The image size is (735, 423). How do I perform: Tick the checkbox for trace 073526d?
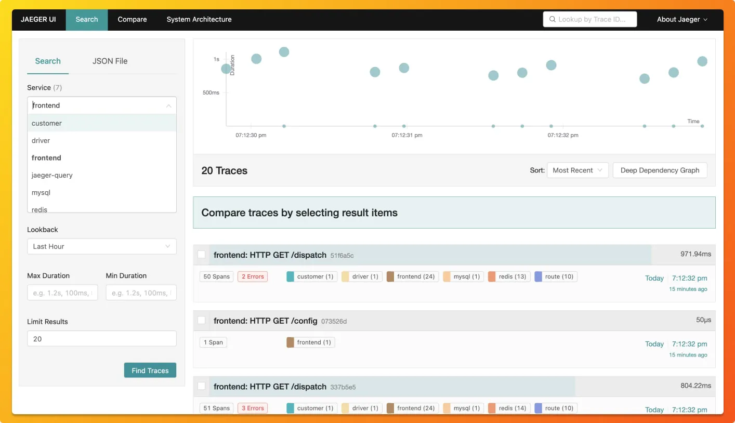click(201, 321)
